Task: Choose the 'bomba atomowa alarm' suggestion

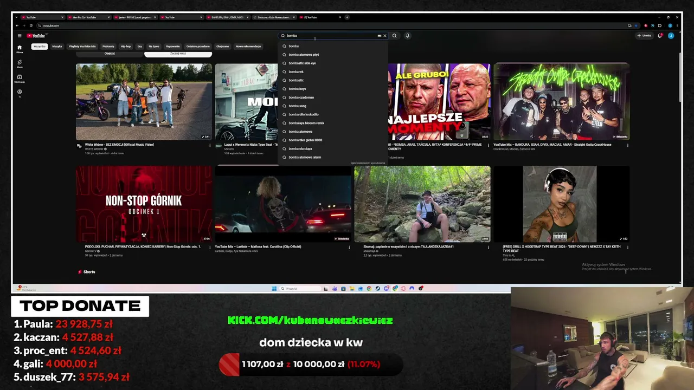Action: [332, 157]
